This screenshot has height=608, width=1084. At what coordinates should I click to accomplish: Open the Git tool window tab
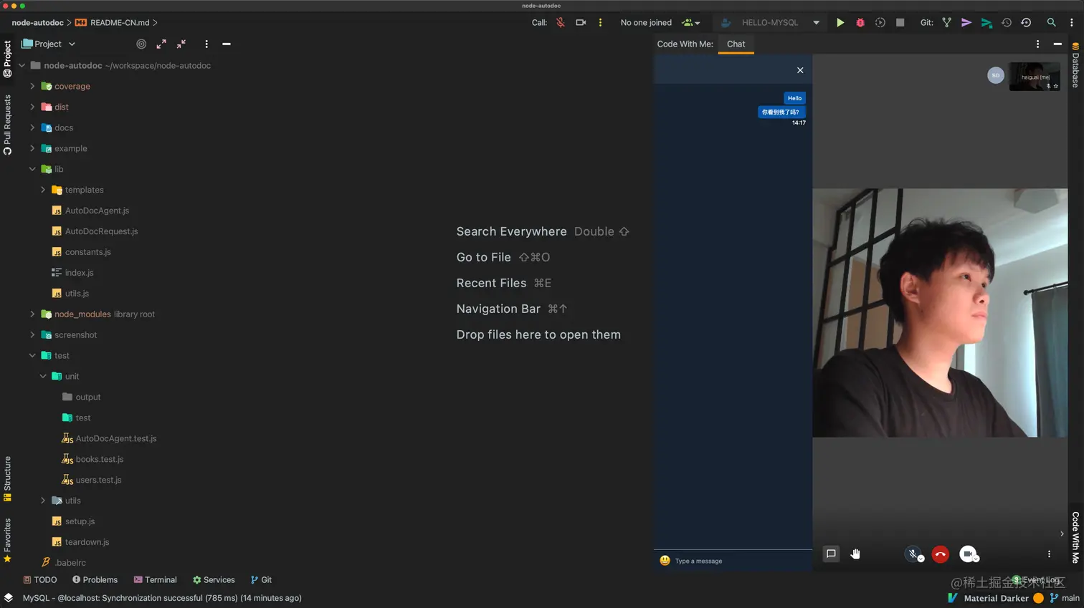coord(261,580)
